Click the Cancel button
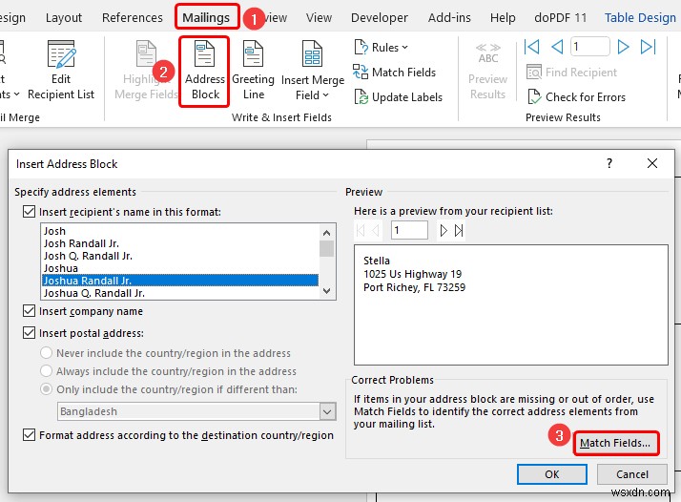This screenshot has width=681, height=502. click(632, 474)
